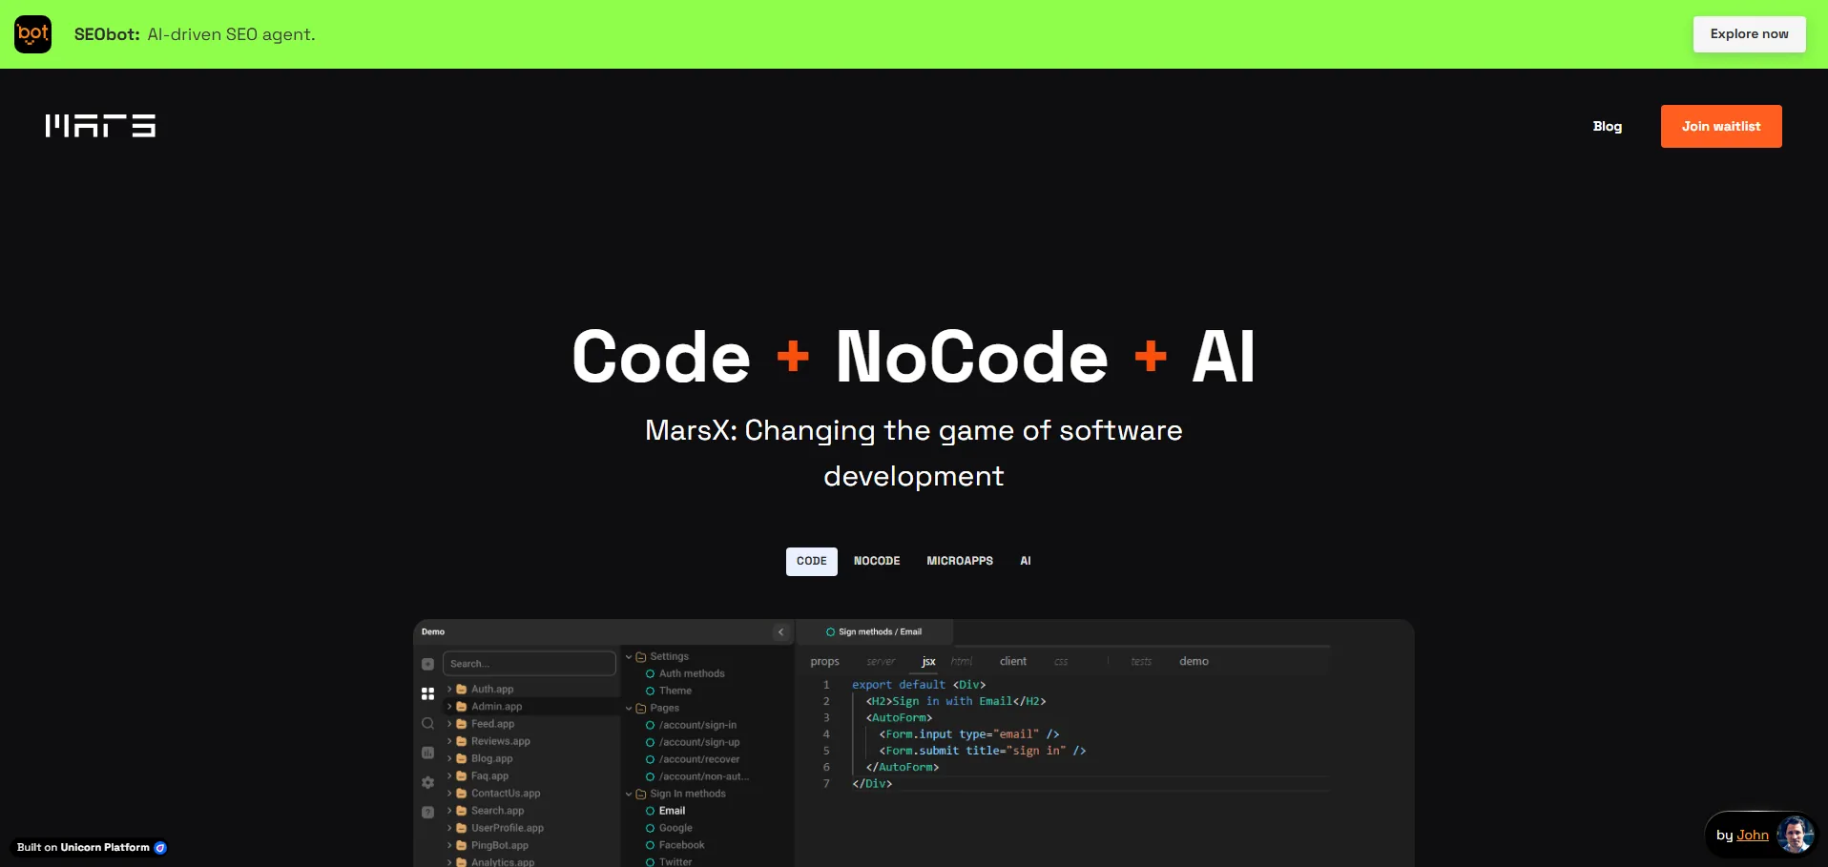Screen dimensions: 1828x867
Task: Collapse the Settings folder in tree
Action: [629, 656]
